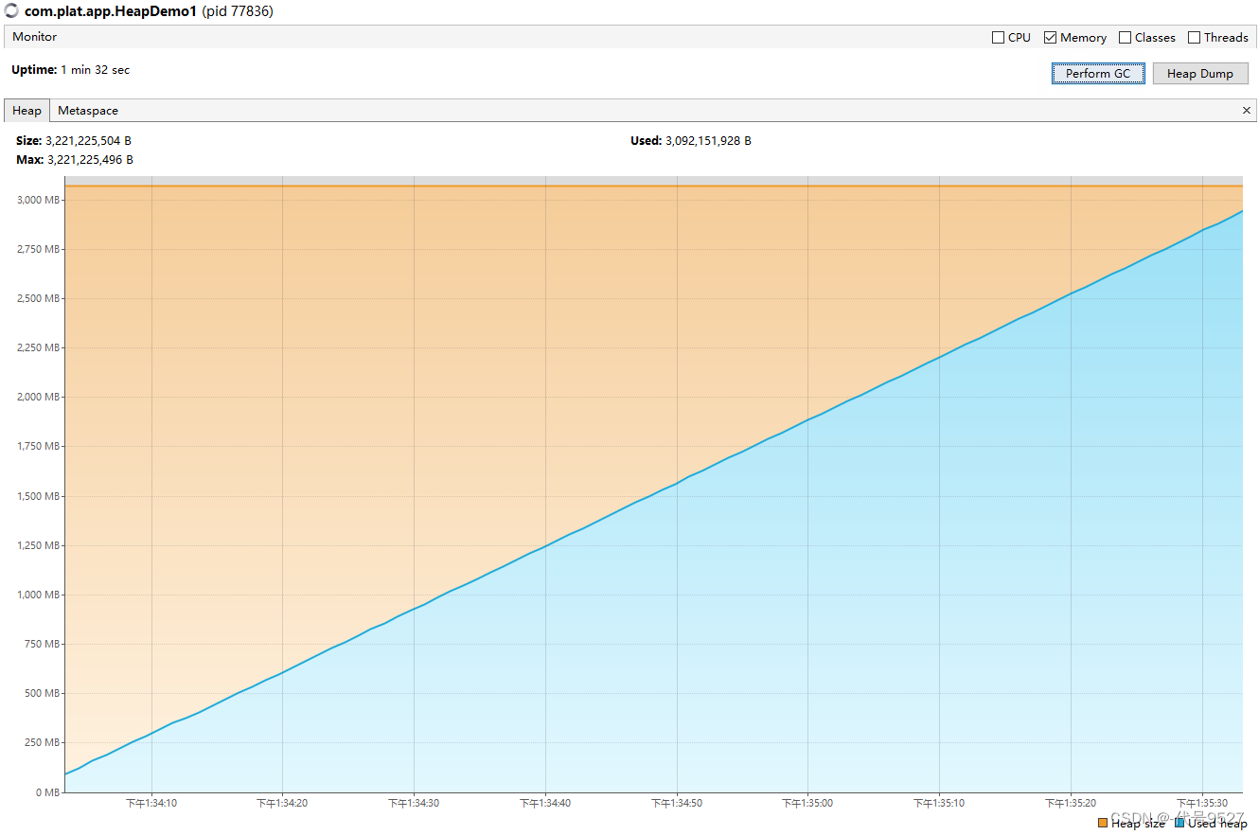Click the Used 3,092,151,928 B value
This screenshot has height=835, width=1259.
[708, 141]
